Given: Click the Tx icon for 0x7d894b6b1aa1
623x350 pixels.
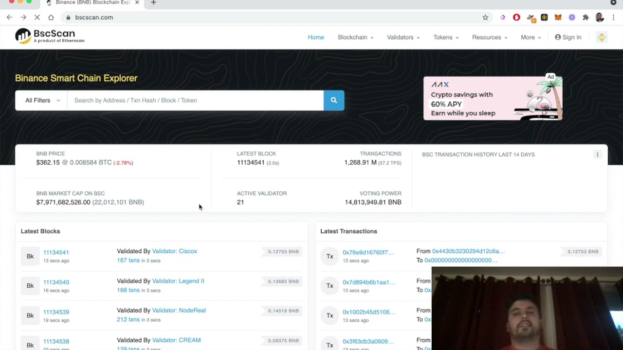Looking at the screenshot, I should tap(330, 286).
